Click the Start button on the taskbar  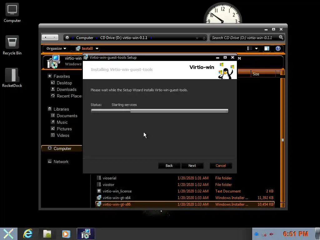click(8, 234)
